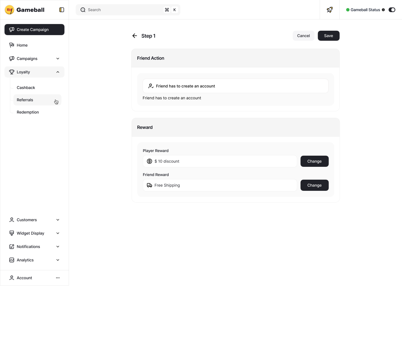This screenshot has height=342, width=402.
Task: Select Cashback under Loyalty
Action: click(x=26, y=88)
